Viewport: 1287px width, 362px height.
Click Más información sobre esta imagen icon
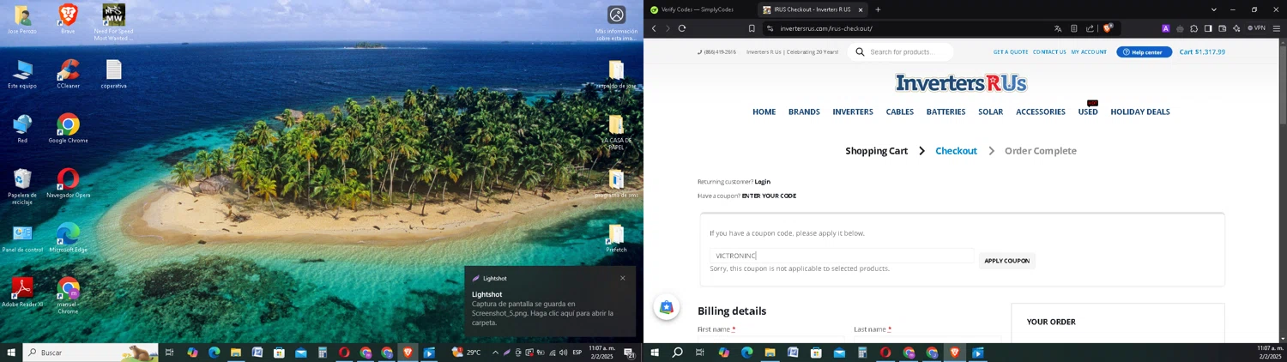click(x=616, y=22)
